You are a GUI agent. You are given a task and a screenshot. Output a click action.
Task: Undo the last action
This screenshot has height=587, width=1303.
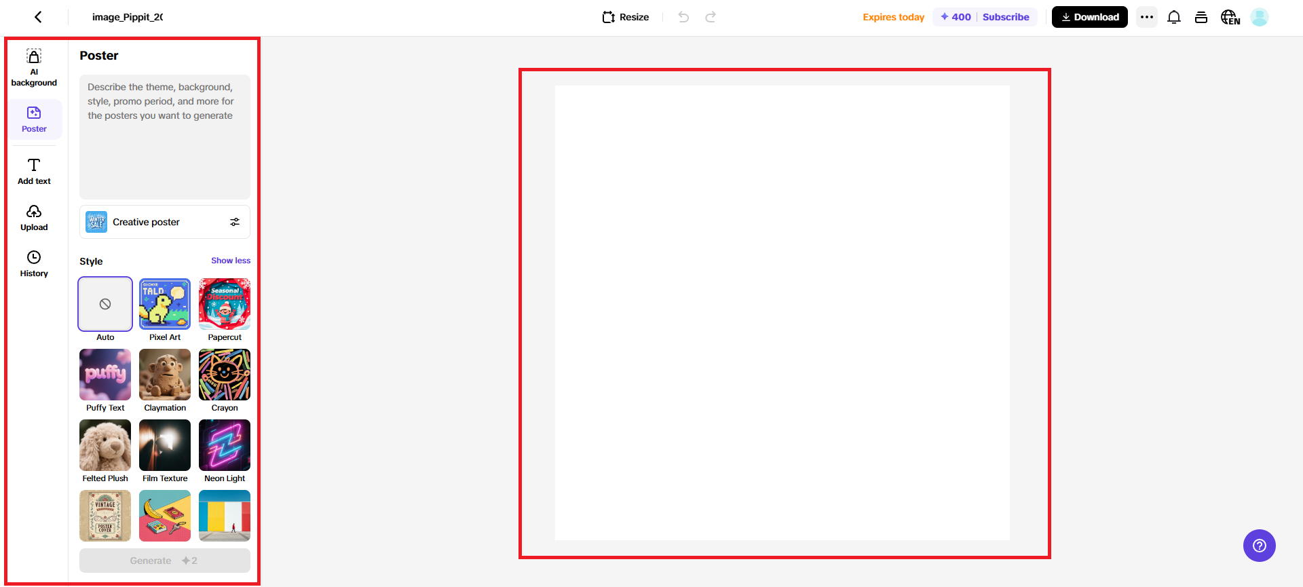pyautogui.click(x=683, y=17)
